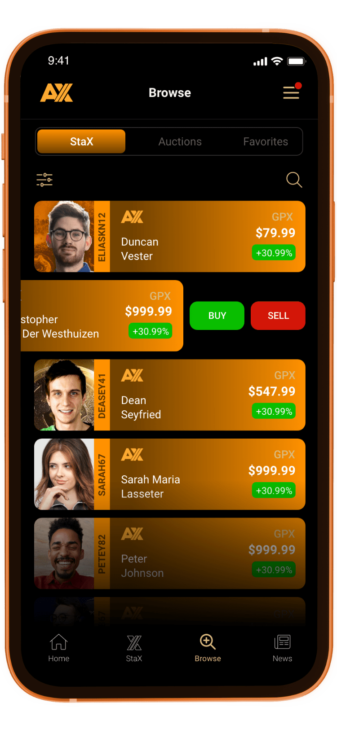
Task: Tap the AX logo in header
Action: click(x=57, y=93)
